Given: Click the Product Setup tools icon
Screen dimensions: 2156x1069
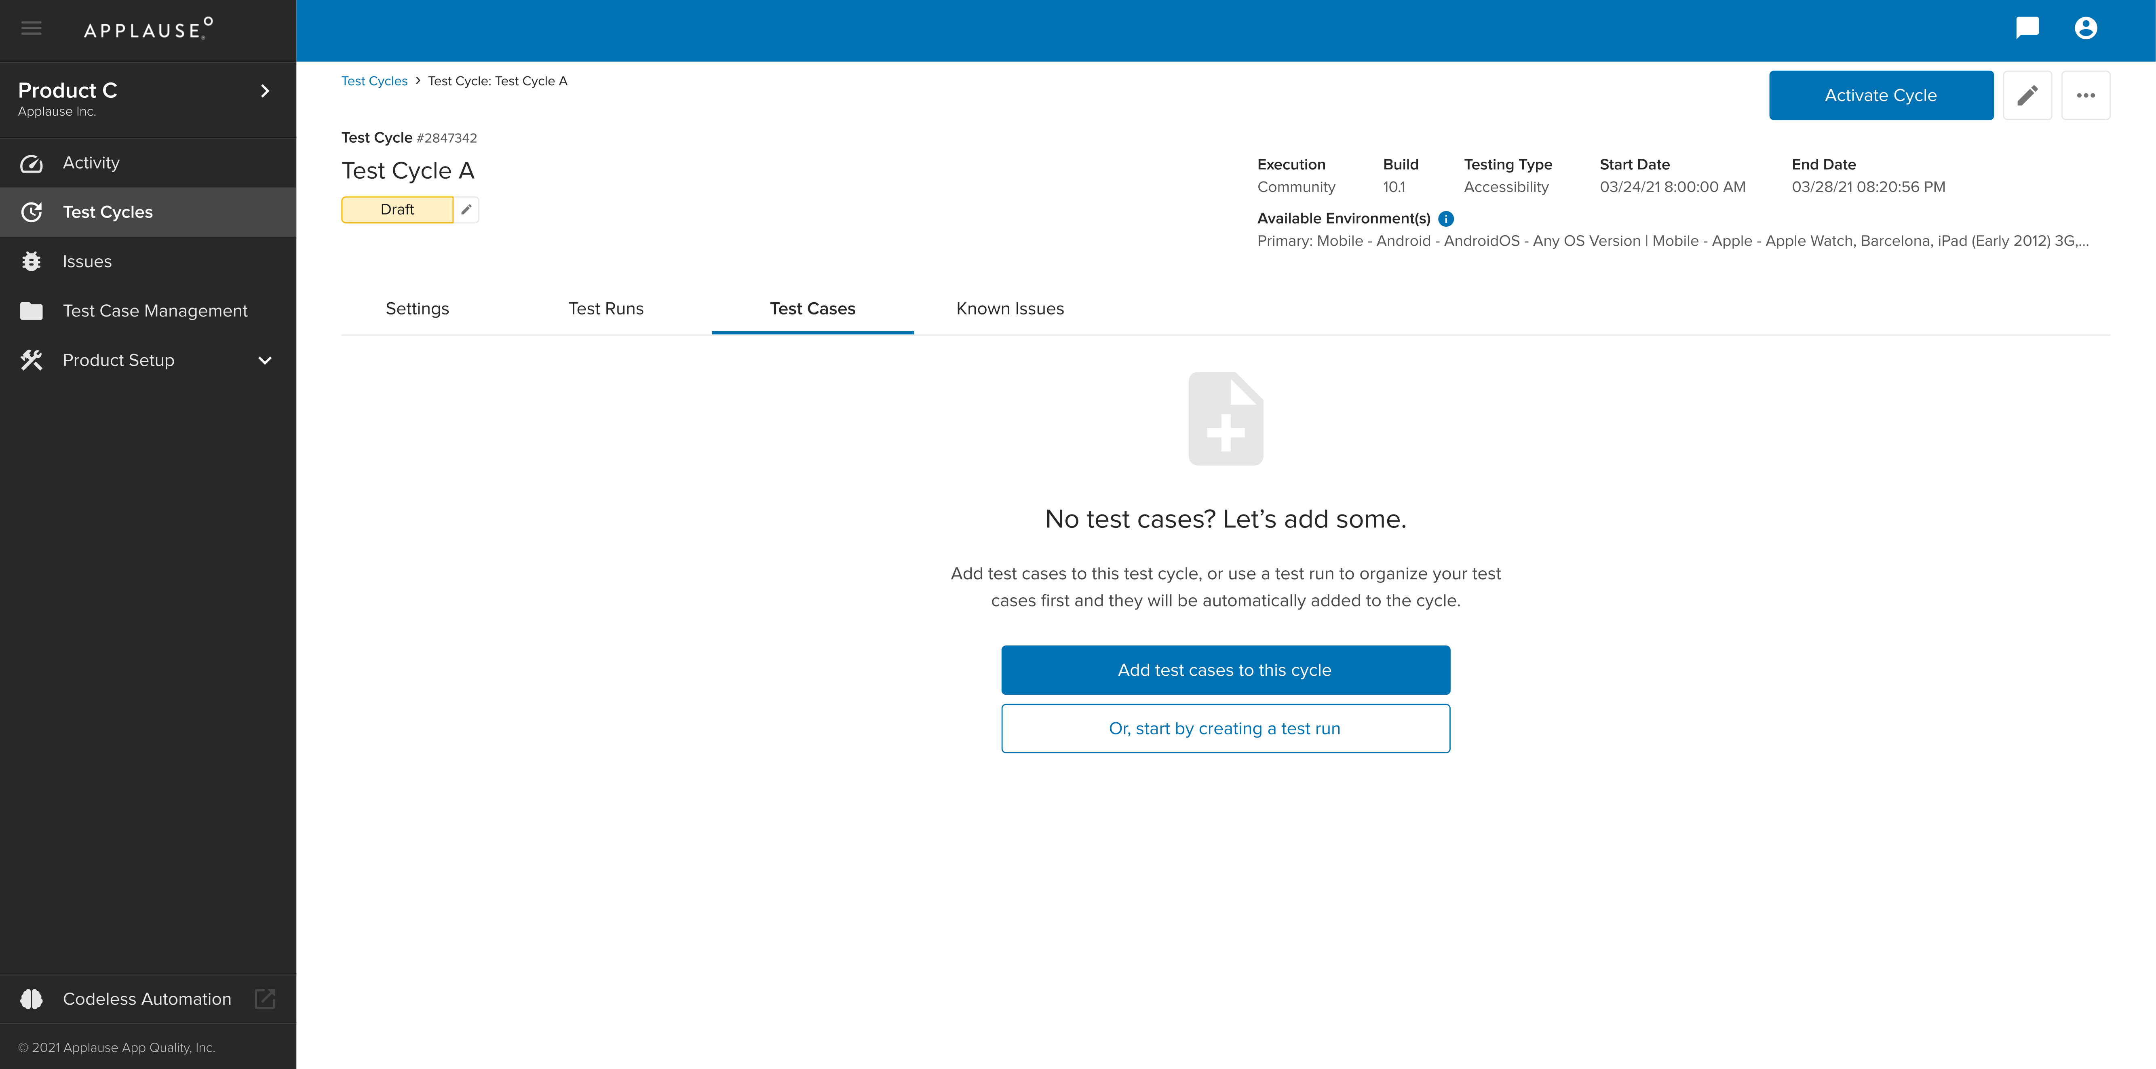Looking at the screenshot, I should click(x=31, y=360).
